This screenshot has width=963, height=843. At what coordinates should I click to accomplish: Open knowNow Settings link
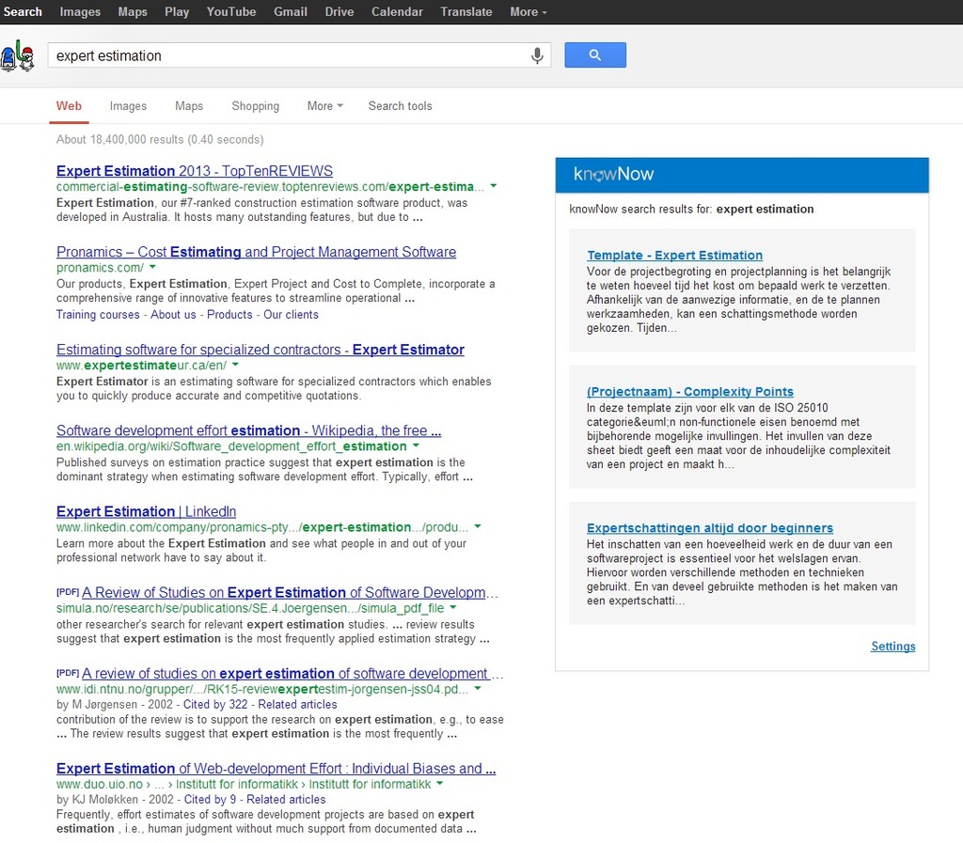(893, 646)
